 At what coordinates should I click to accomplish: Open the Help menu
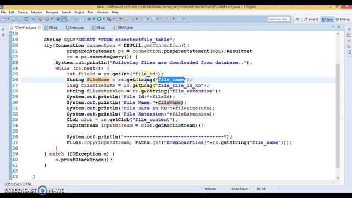[115, 12]
